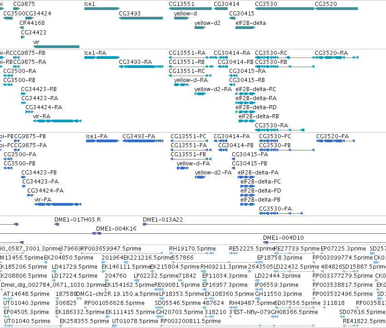
Task: Select the CG30414 gene label
Action: click(226, 4)
